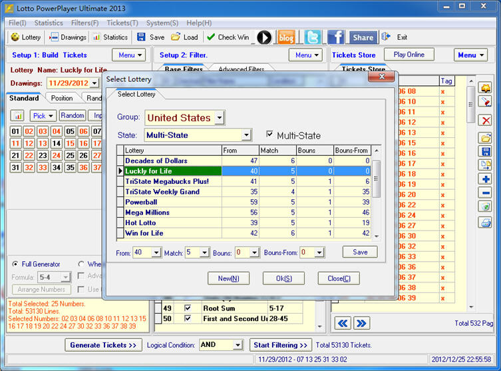Click Save in Select Lottery dialog
This screenshot has width=501, height=371.
click(360, 252)
